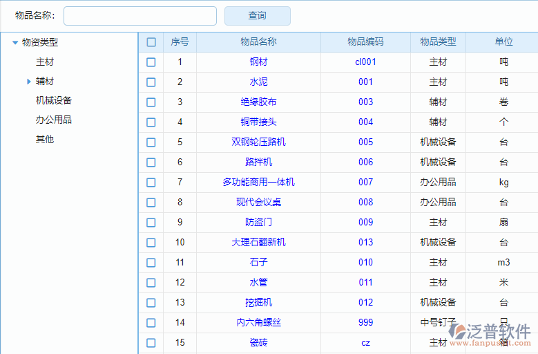The width and height of the screenshot is (538, 354).
Task: Toggle the select-all header checkbox
Action: [151, 42]
